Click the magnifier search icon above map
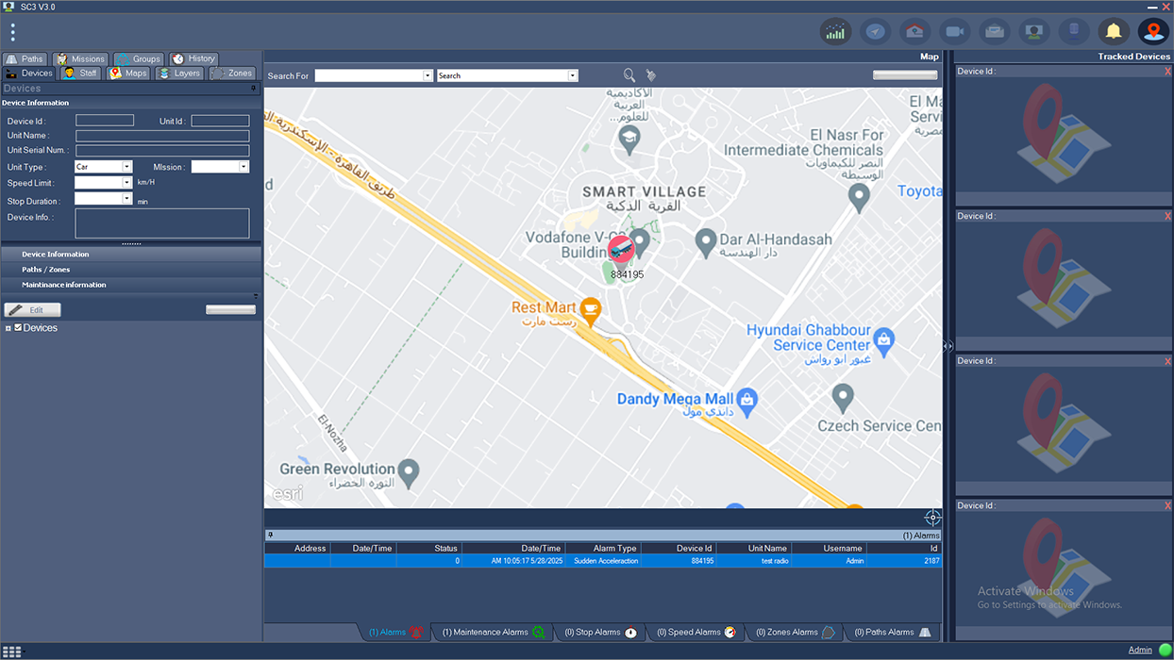 (629, 75)
